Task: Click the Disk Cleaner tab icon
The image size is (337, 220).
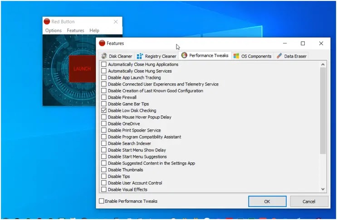Action: pos(104,56)
